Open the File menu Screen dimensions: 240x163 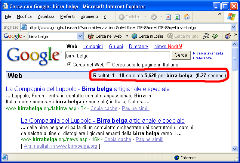pos(8,16)
